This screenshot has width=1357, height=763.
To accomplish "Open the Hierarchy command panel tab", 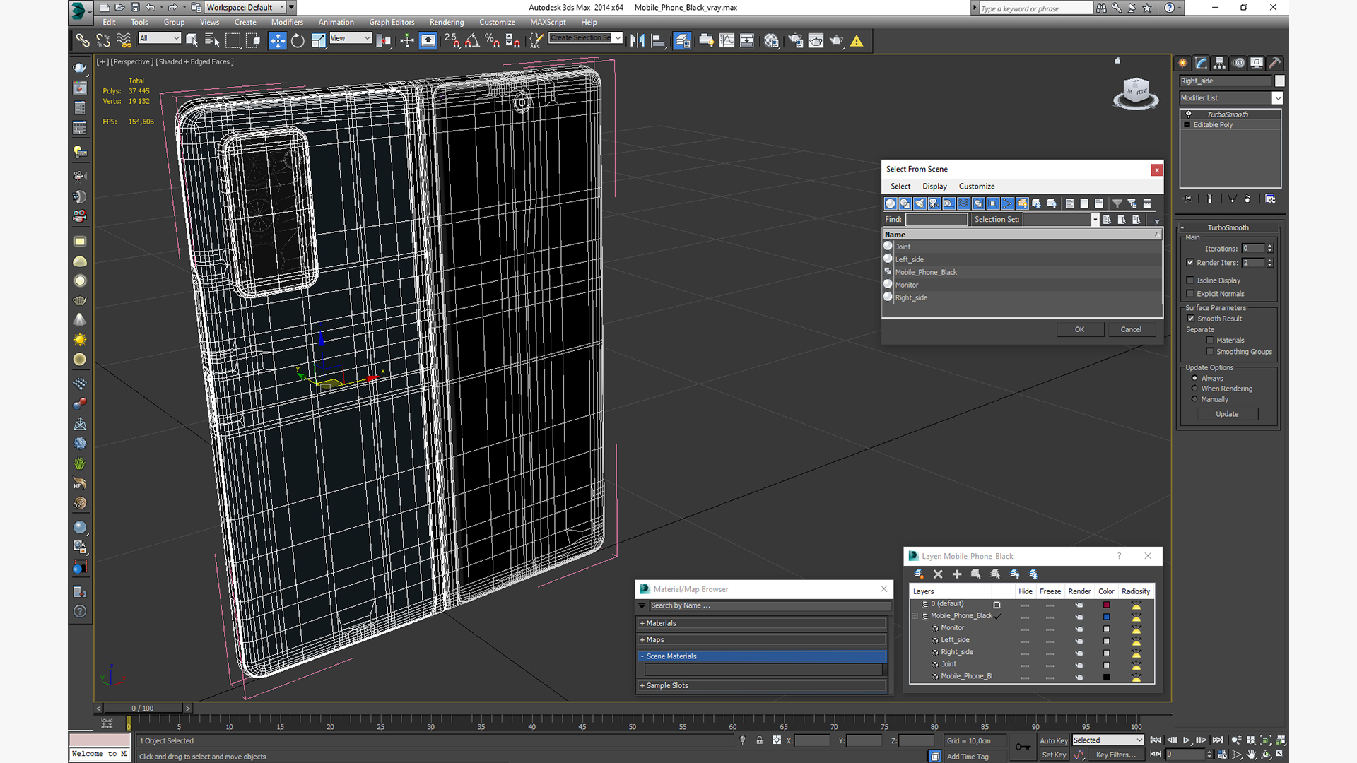I will [x=1220, y=63].
